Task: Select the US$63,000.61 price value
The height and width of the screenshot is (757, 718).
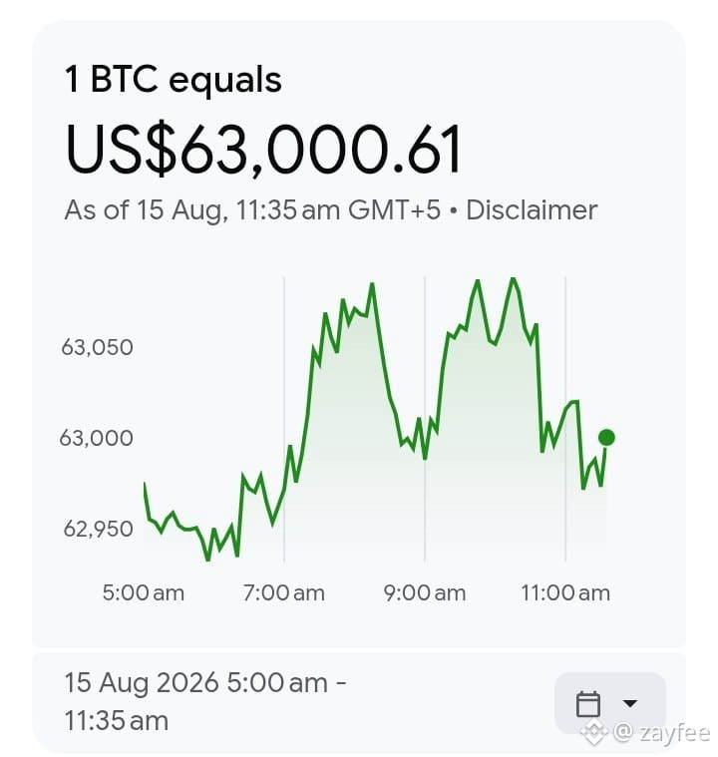Action: tap(263, 149)
